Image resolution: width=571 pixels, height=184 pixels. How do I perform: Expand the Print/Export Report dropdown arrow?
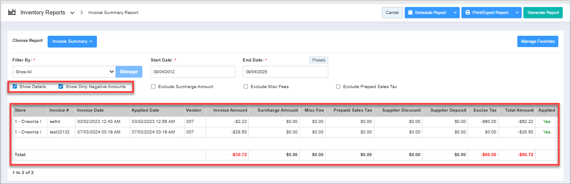coord(517,13)
